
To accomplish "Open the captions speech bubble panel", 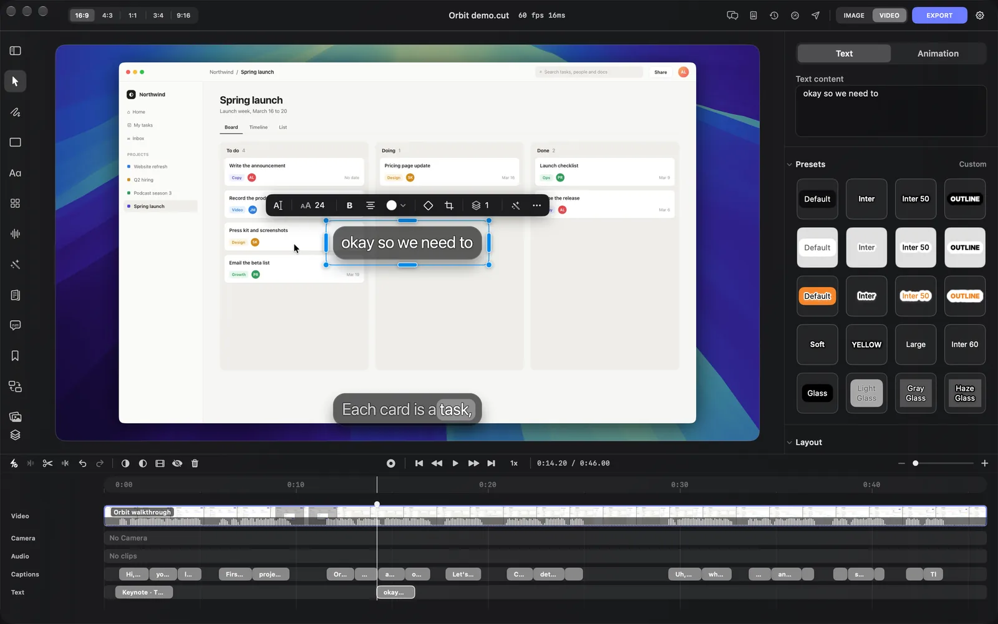I will point(15,325).
